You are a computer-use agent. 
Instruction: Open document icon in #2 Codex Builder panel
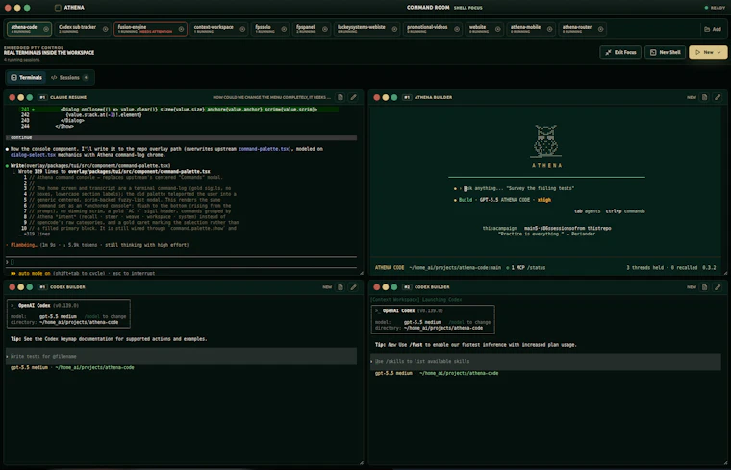point(704,287)
